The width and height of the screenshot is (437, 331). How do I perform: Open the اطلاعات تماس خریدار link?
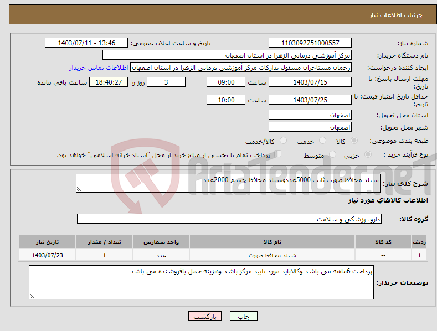pos(99,68)
